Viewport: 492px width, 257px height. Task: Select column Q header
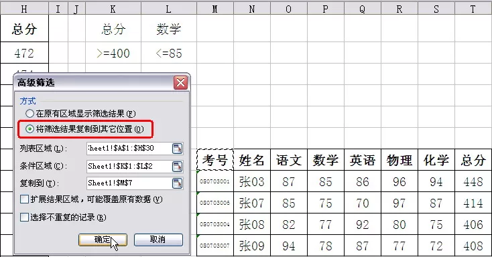click(x=363, y=9)
